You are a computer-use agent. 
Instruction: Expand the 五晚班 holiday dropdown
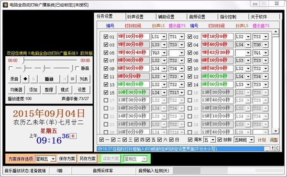252,140
